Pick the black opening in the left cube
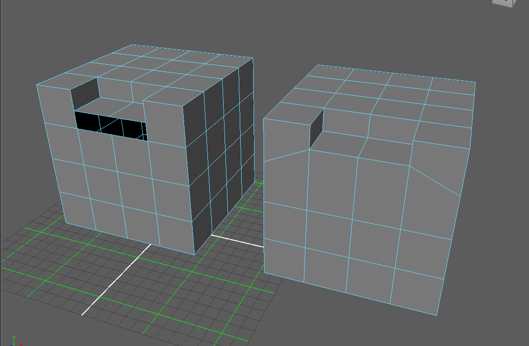529x346 pixels. (x=111, y=126)
